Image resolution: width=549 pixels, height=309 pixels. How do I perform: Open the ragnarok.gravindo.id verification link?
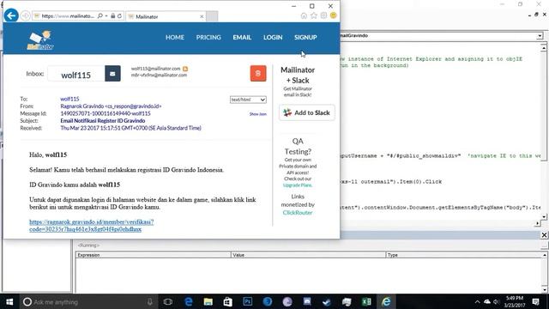92,226
